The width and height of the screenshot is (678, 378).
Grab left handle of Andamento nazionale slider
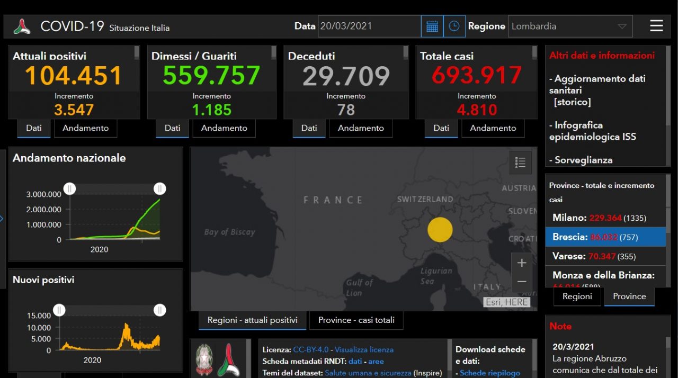pos(69,188)
